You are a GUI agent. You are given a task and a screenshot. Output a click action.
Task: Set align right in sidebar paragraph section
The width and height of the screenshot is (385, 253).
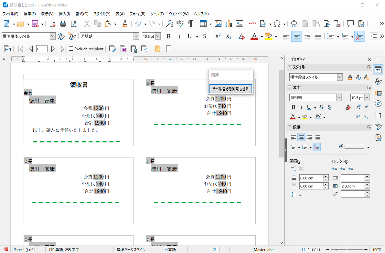(x=310, y=137)
